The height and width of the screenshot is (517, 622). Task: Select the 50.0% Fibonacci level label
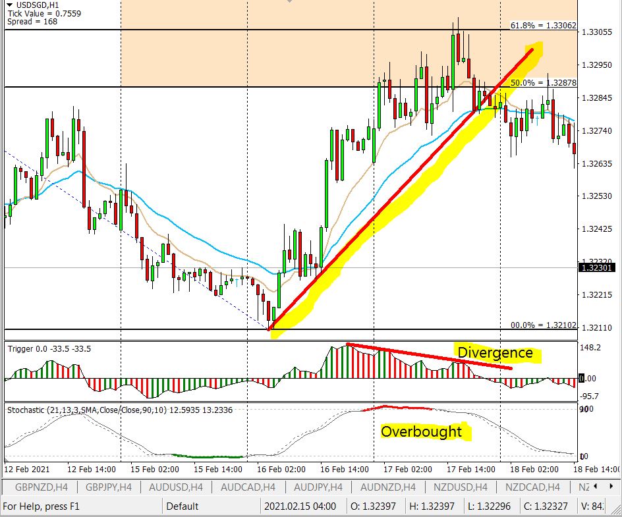pos(544,83)
